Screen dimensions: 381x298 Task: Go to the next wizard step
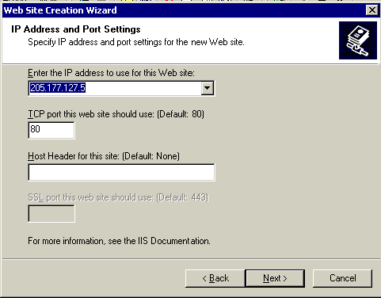(275, 278)
